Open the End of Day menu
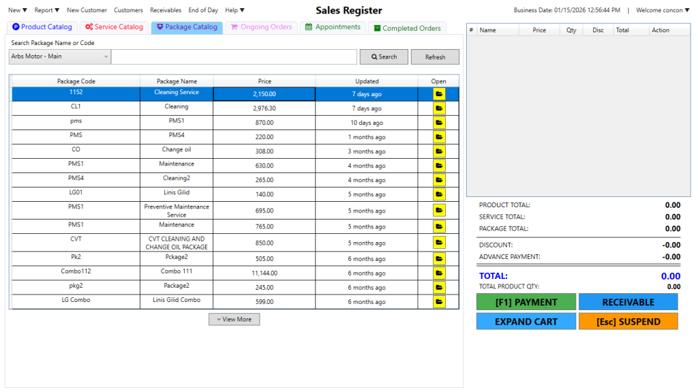698x392 pixels. tap(203, 10)
